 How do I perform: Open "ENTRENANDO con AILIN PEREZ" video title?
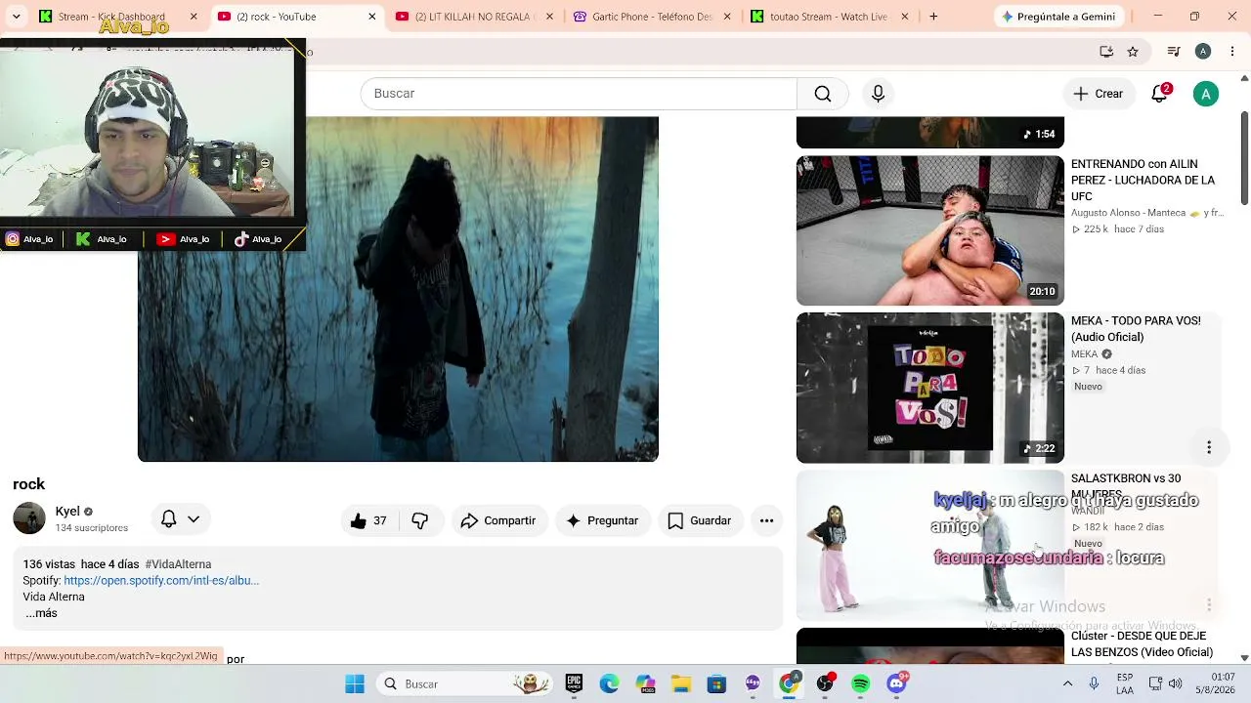point(1143,180)
